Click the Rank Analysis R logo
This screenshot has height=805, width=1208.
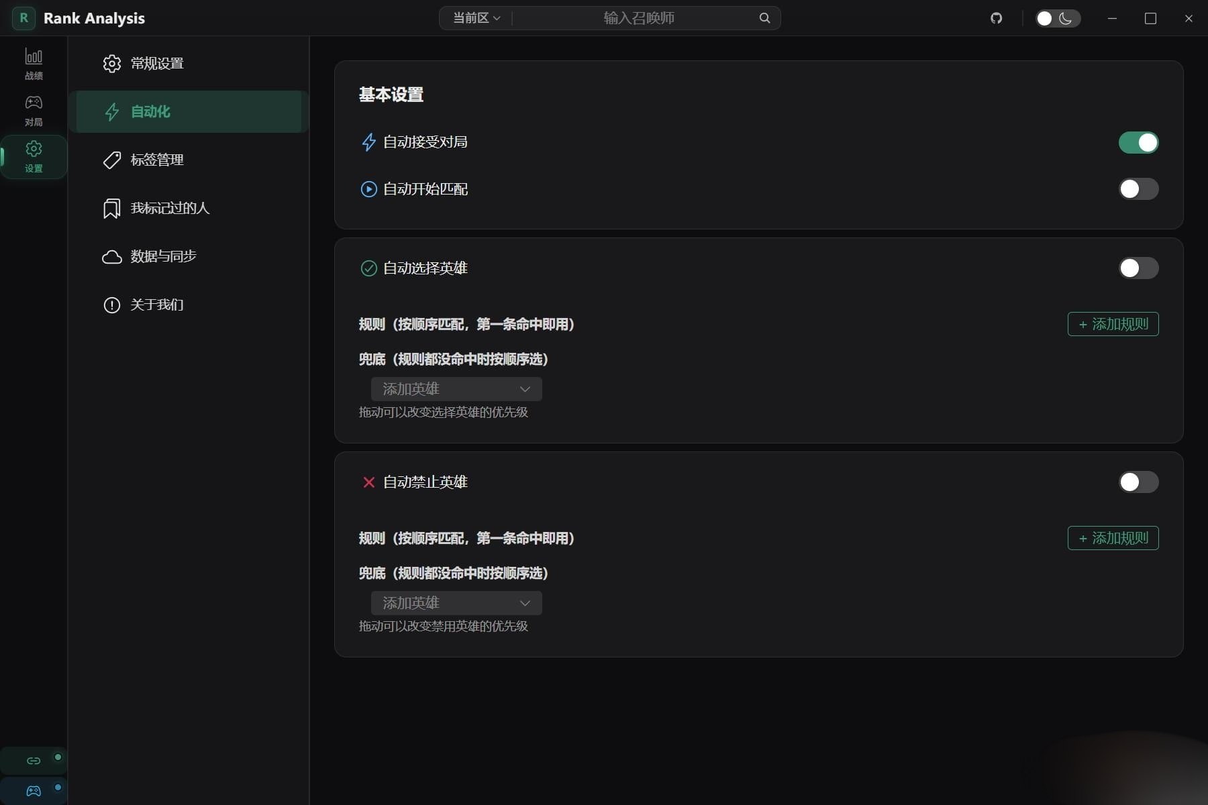coord(23,18)
